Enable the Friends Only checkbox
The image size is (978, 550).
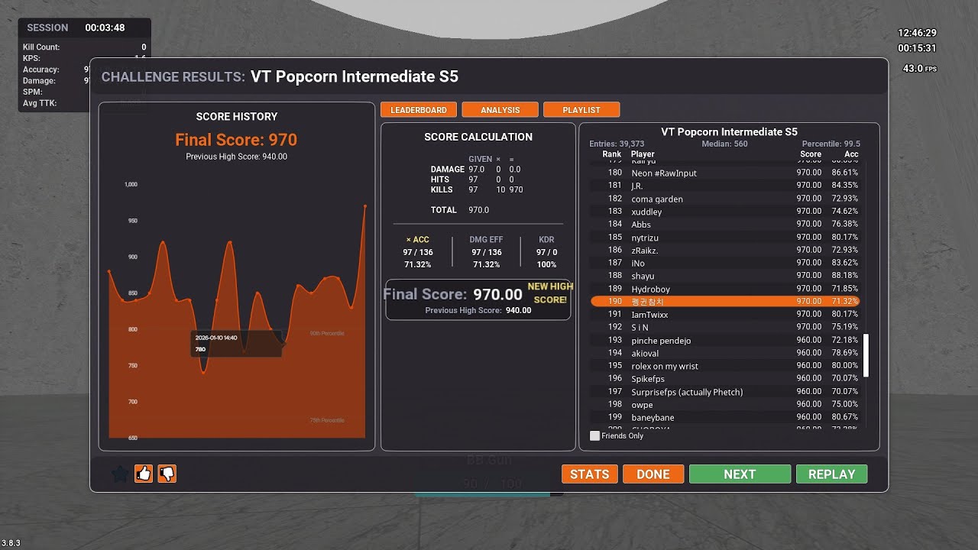[594, 435]
